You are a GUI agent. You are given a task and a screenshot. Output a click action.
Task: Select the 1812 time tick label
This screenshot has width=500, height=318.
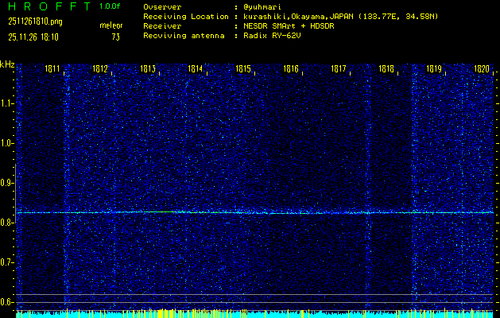coord(101,69)
